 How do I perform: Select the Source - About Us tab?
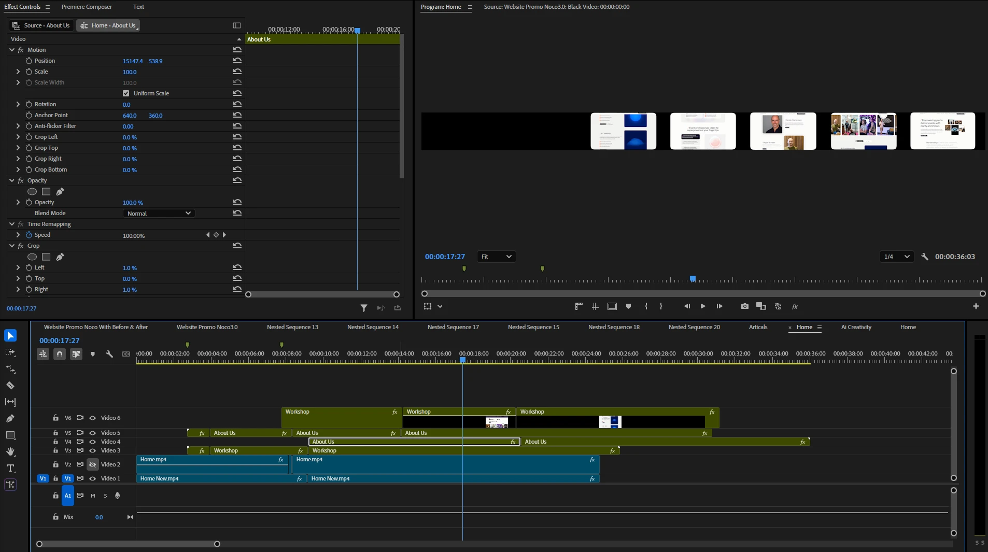tap(41, 25)
